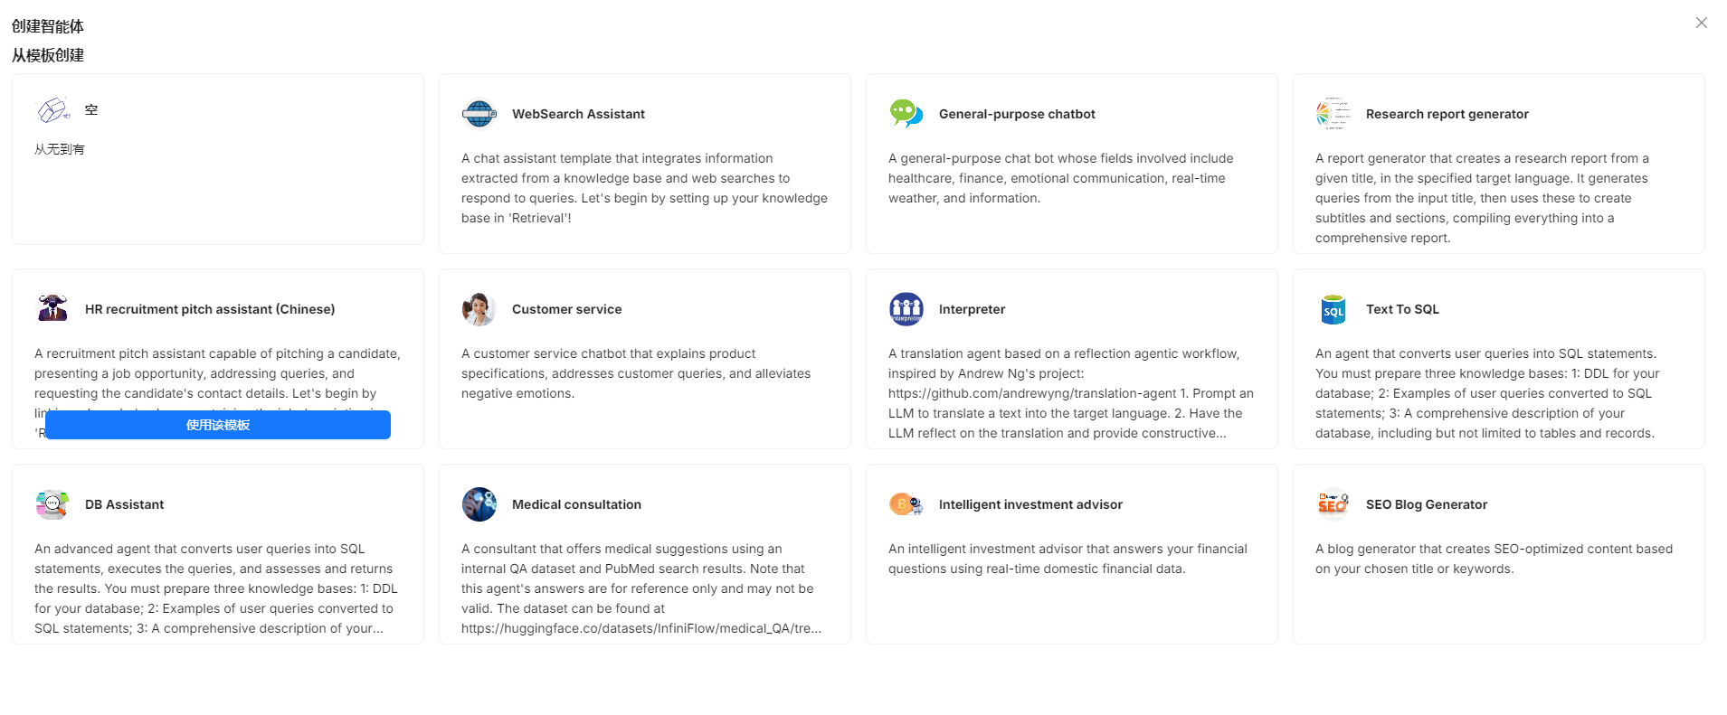Click the Medical consultation round icon

[479, 504]
